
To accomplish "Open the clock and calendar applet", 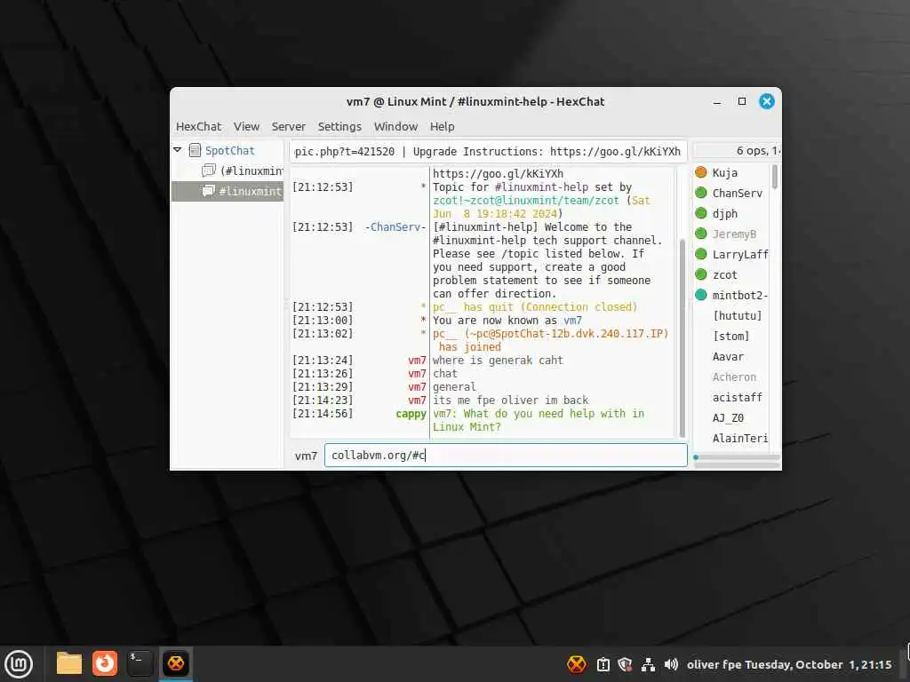I will coord(789,664).
